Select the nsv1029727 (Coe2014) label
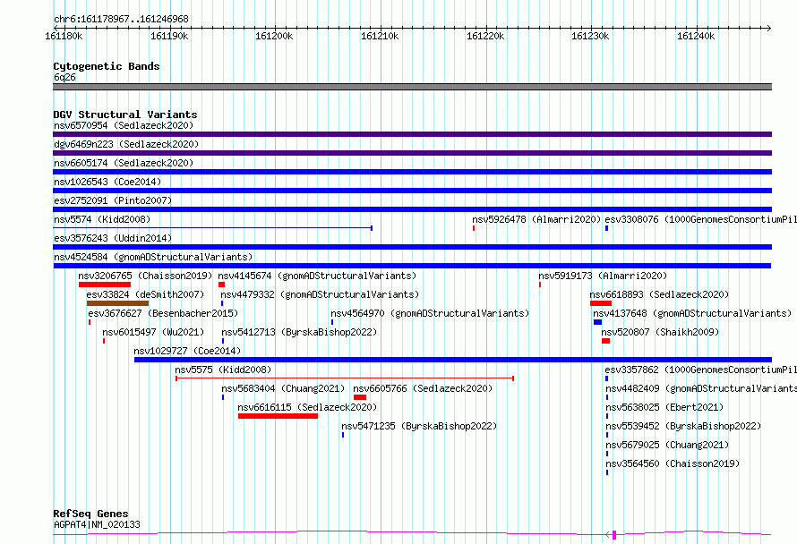The width and height of the screenshot is (797, 544). pos(187,351)
